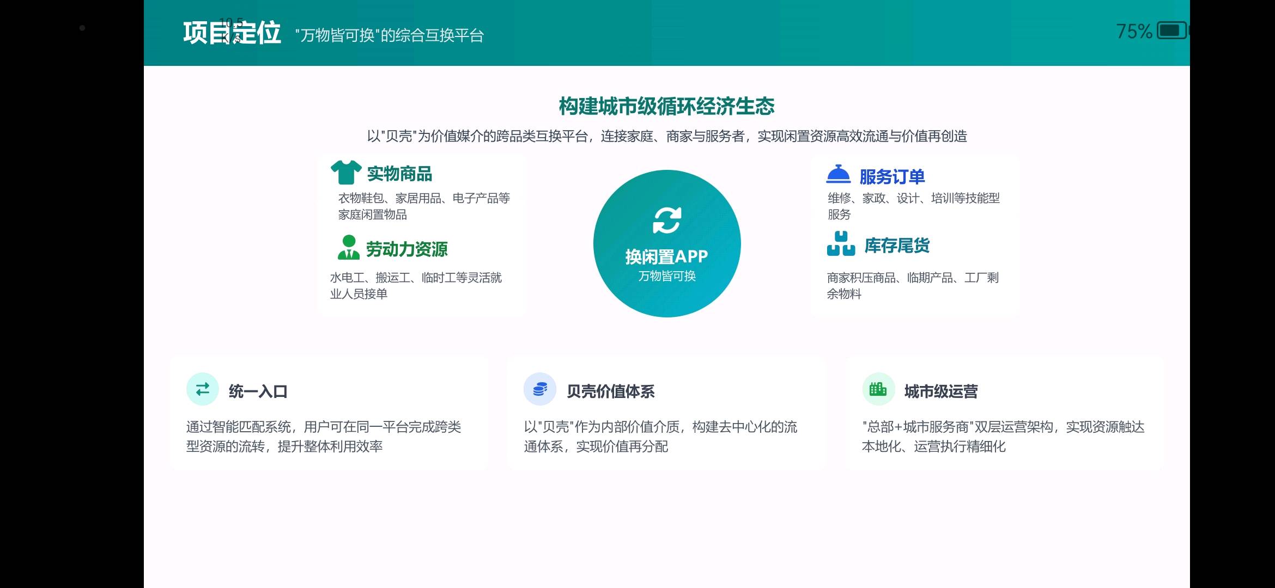Click the description starting 维修、家政、设计
The height and width of the screenshot is (588, 1275).
pos(914,206)
